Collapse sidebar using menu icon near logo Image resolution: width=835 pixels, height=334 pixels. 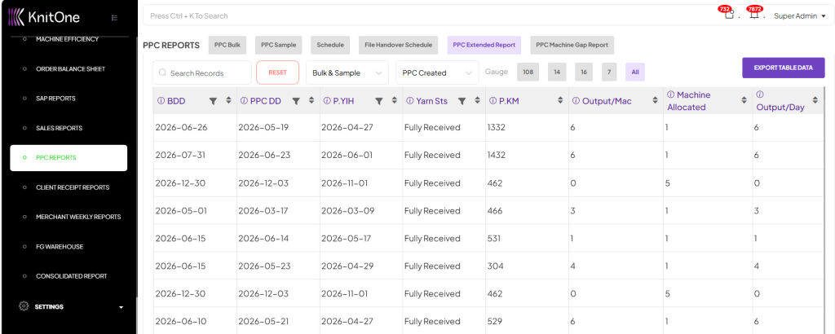(114, 17)
